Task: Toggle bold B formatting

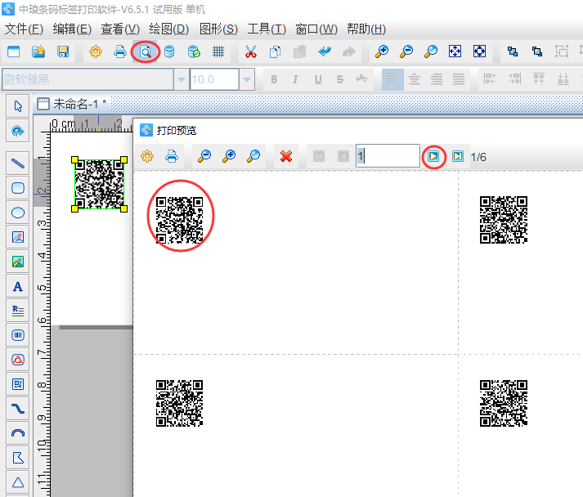Action: point(274,79)
